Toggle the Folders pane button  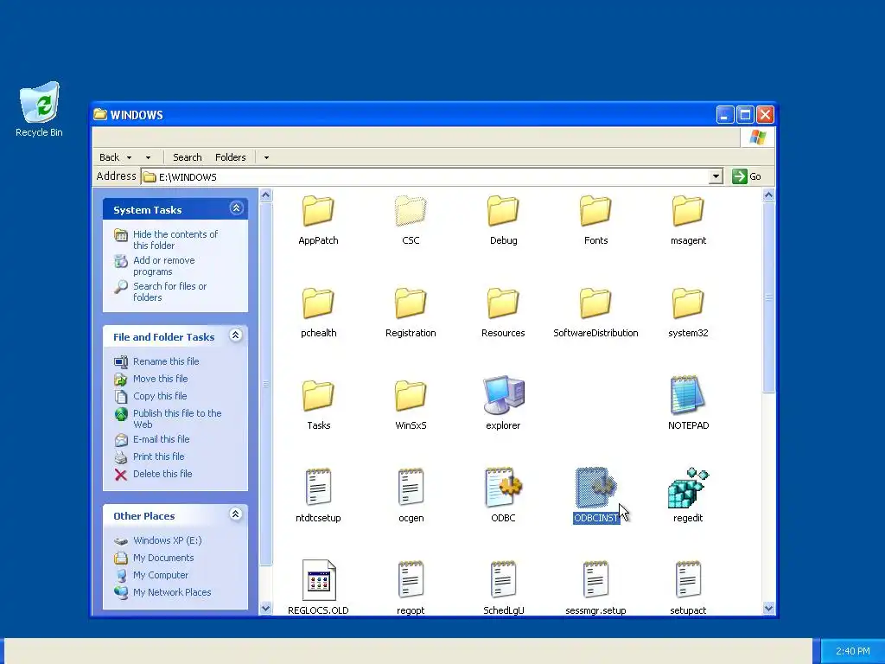(230, 157)
